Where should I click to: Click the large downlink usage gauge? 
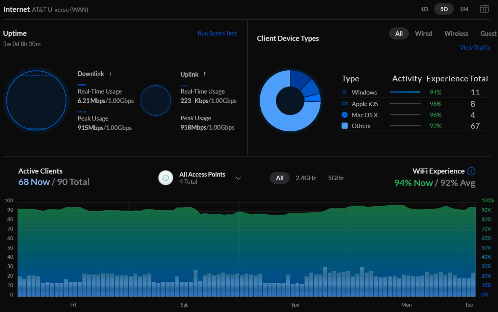36,100
